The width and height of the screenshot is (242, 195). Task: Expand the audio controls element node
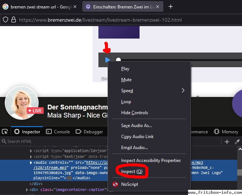(x=31, y=163)
